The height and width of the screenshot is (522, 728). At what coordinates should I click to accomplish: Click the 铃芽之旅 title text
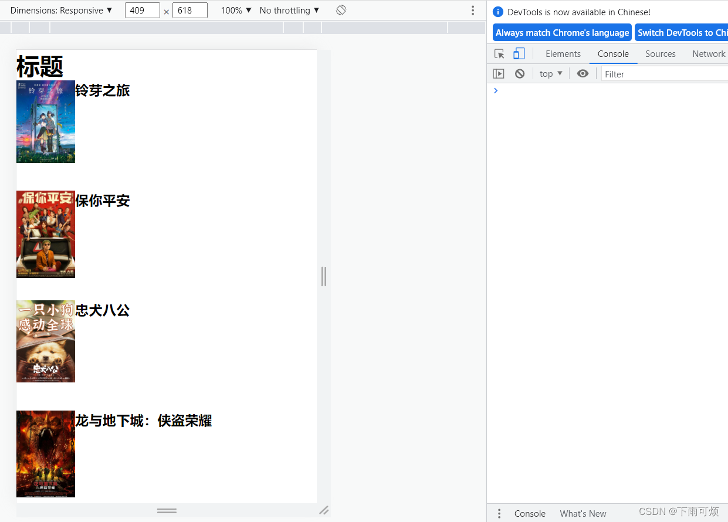(x=103, y=90)
